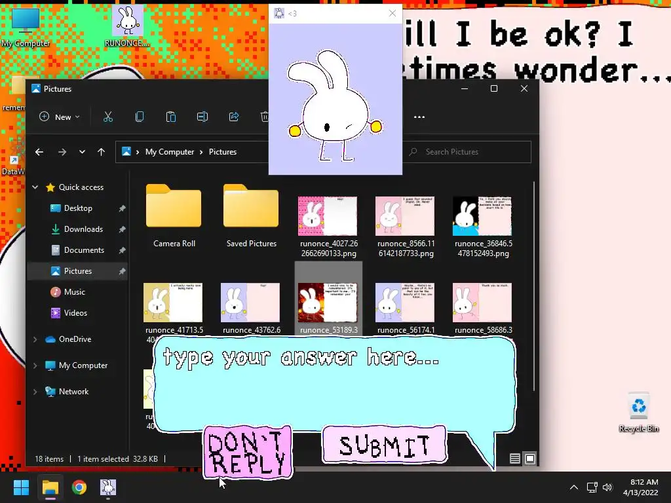Select the runonce_4027.262662690133.png thumbnail

(328, 216)
